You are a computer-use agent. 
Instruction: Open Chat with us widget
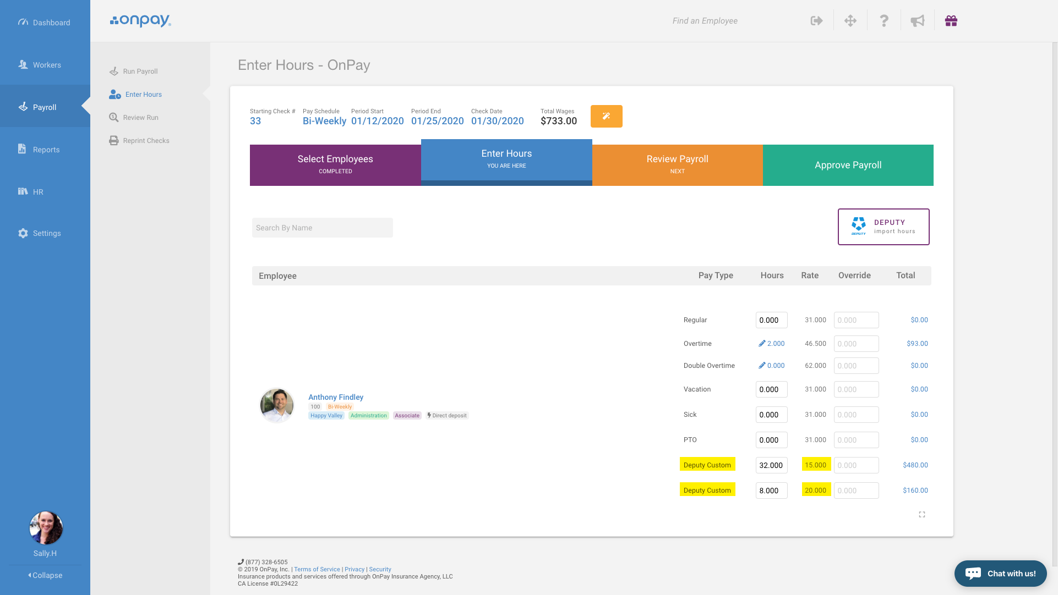click(x=1001, y=574)
